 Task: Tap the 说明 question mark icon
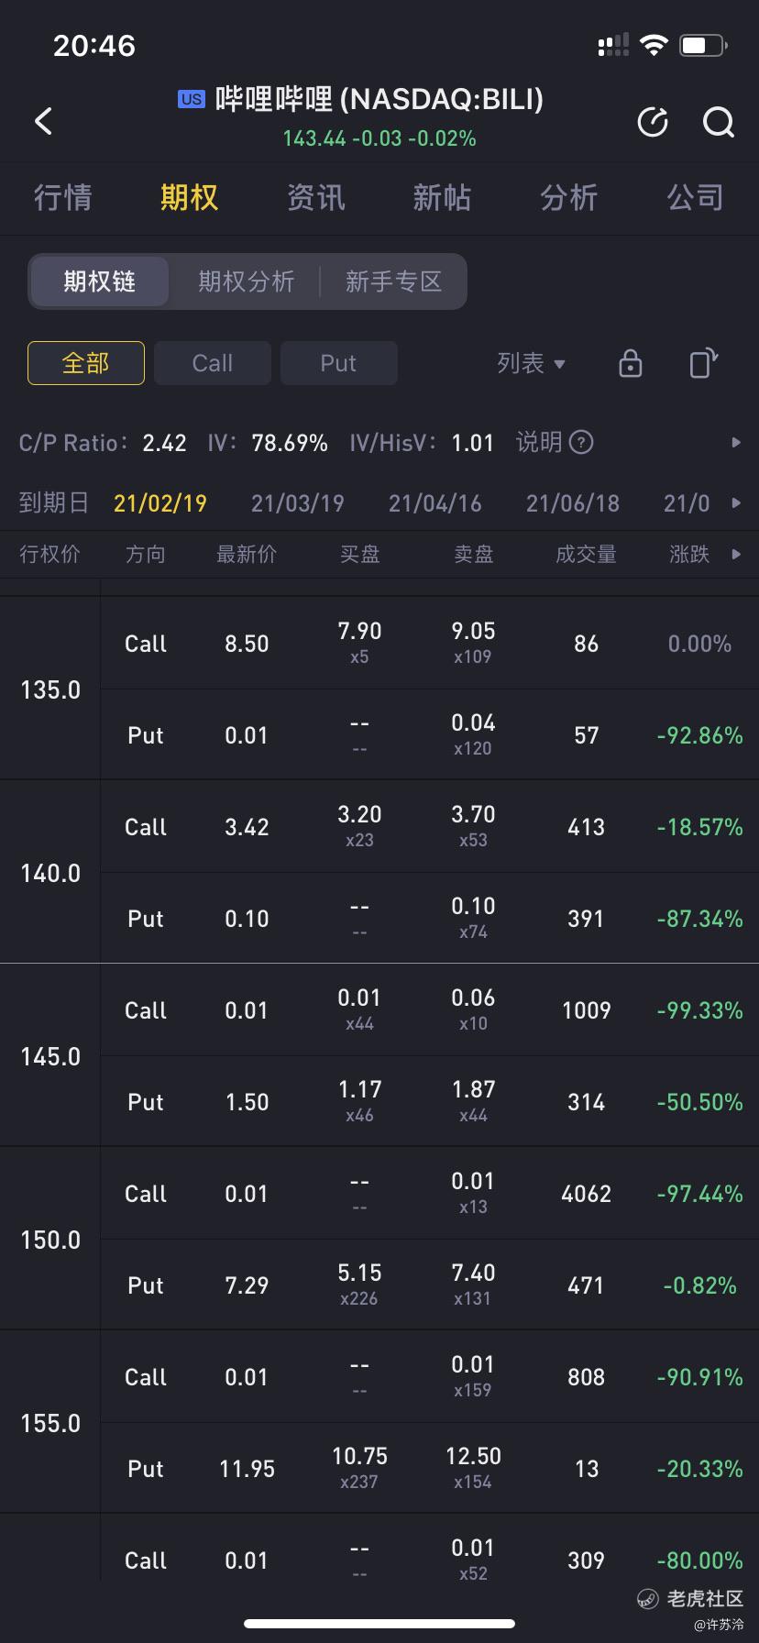click(581, 443)
